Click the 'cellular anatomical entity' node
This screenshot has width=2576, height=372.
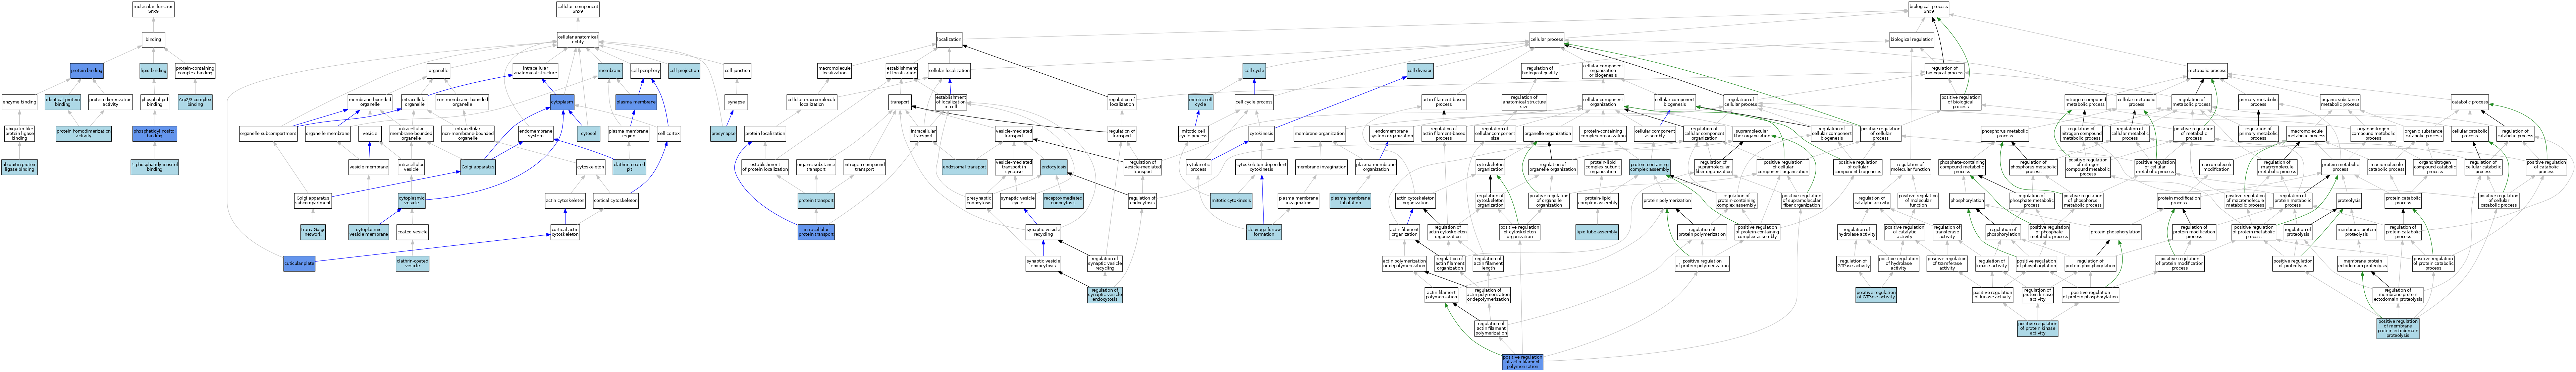(x=578, y=40)
